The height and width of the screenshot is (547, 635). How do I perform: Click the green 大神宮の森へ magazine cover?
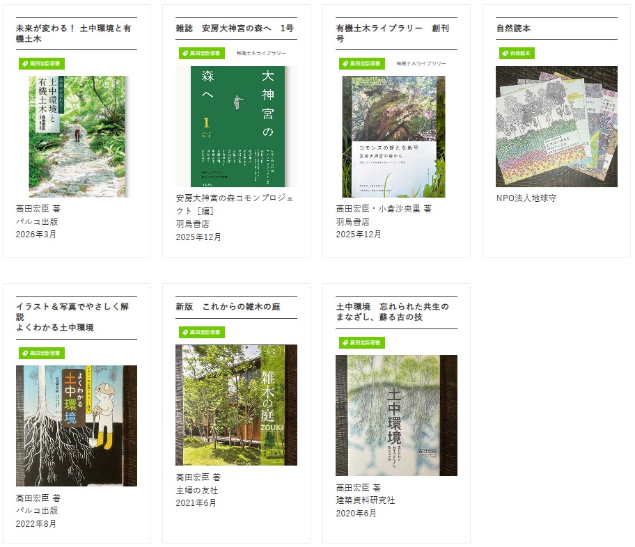(x=236, y=127)
